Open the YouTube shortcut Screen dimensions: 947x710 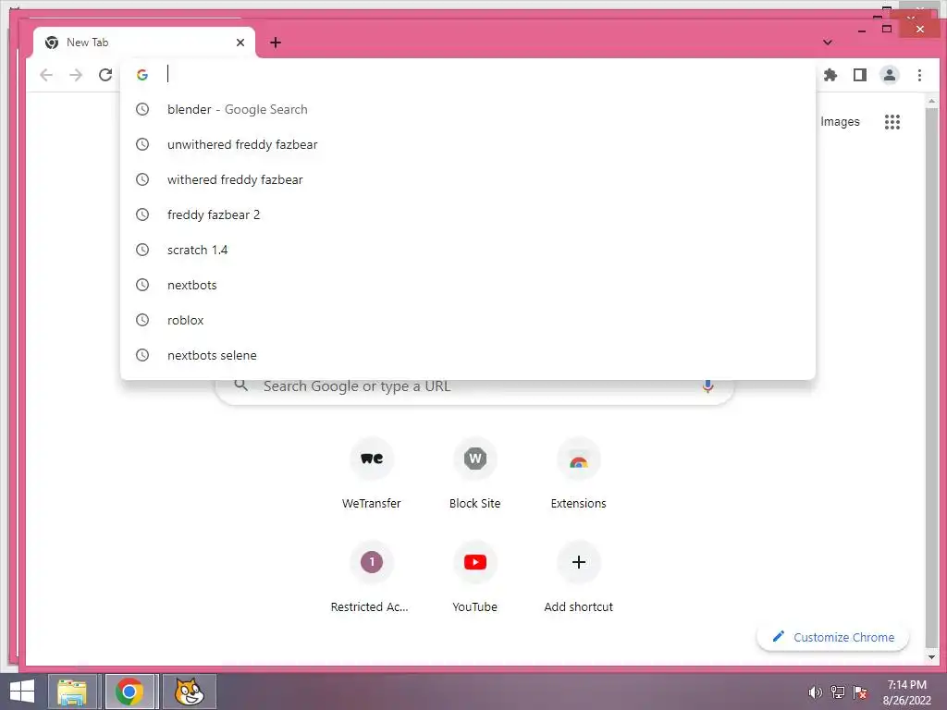[x=474, y=579]
